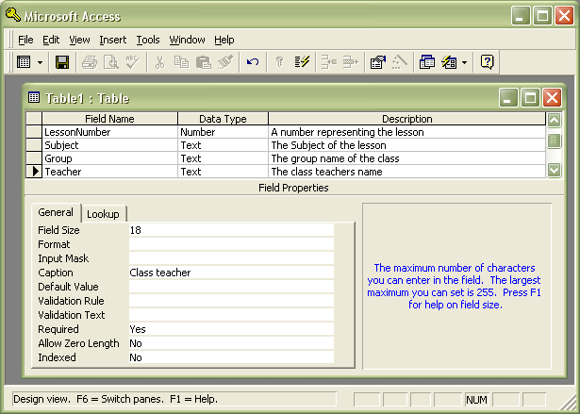580x414 pixels.
Task: Click the Copy toolbar icon
Action: pos(181,62)
